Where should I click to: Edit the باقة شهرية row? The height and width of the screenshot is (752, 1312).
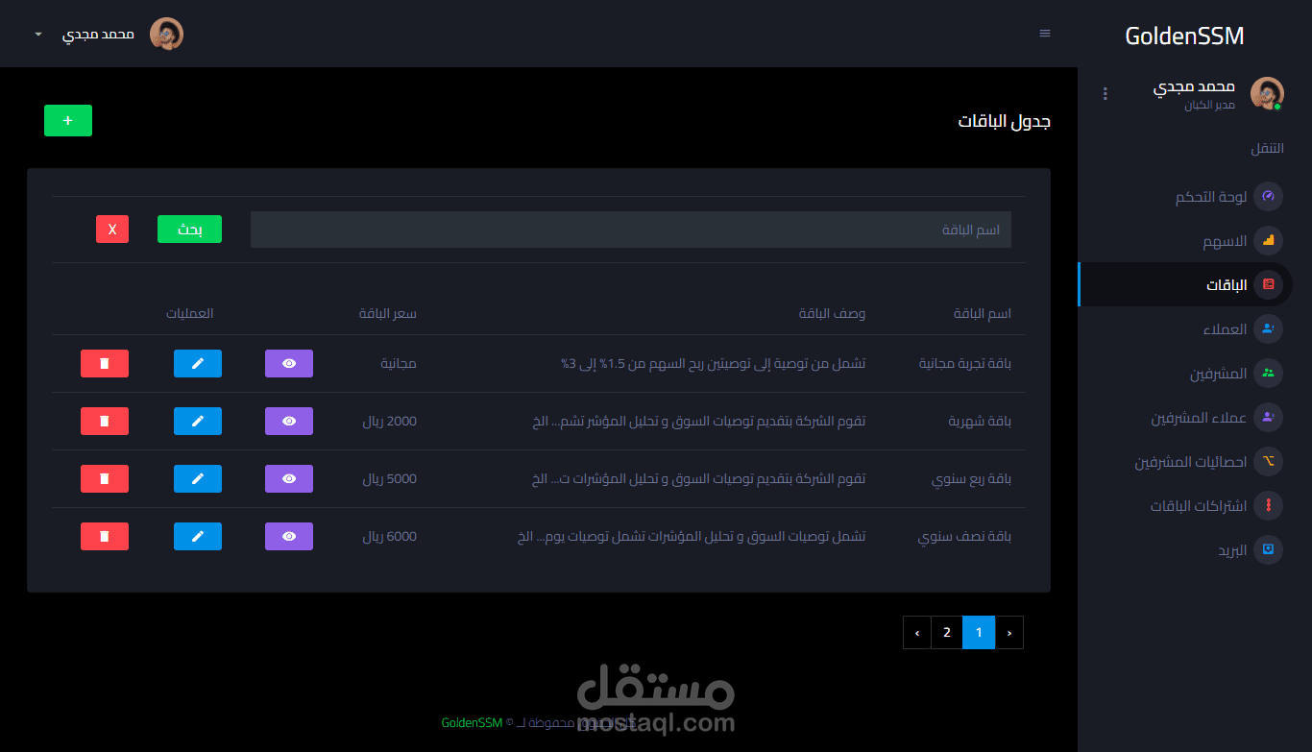(x=198, y=422)
